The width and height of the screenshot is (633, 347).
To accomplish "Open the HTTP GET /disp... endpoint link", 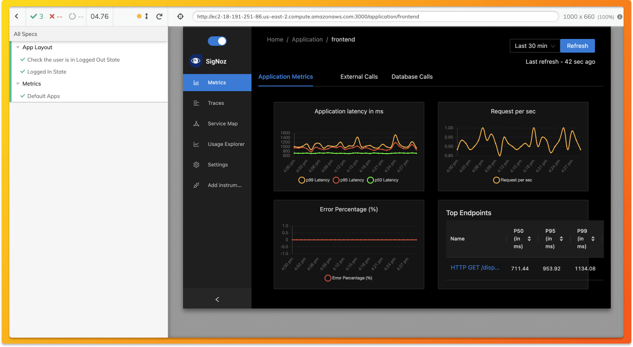I will [475, 268].
